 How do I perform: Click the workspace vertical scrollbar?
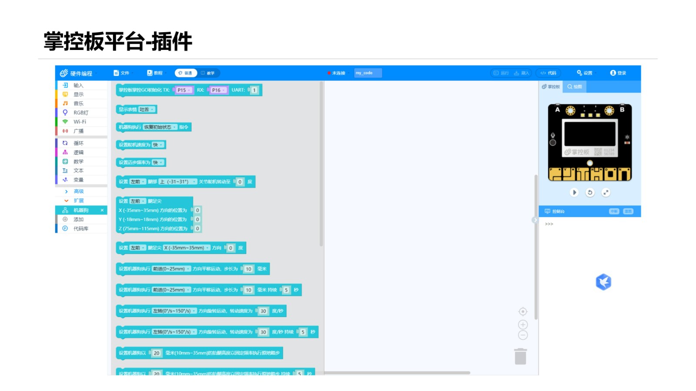click(x=536, y=247)
